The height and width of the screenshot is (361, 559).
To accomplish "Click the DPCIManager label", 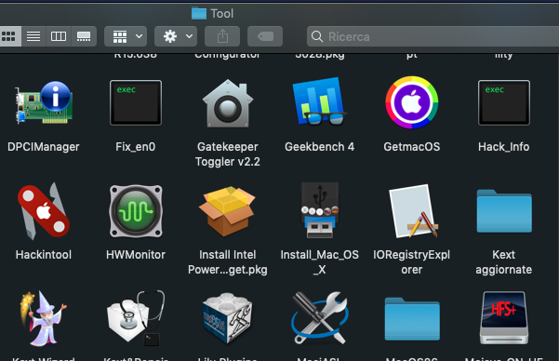I will [x=44, y=147].
